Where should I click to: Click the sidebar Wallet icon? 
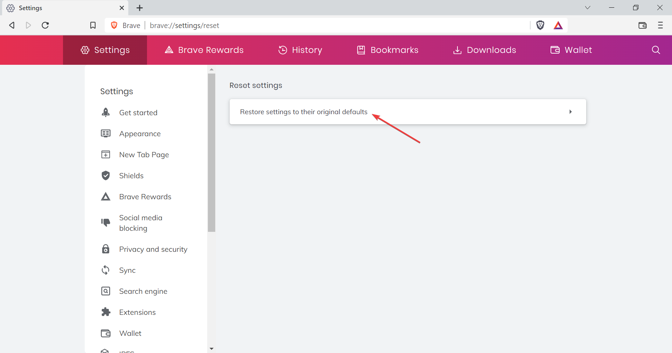[106, 333]
